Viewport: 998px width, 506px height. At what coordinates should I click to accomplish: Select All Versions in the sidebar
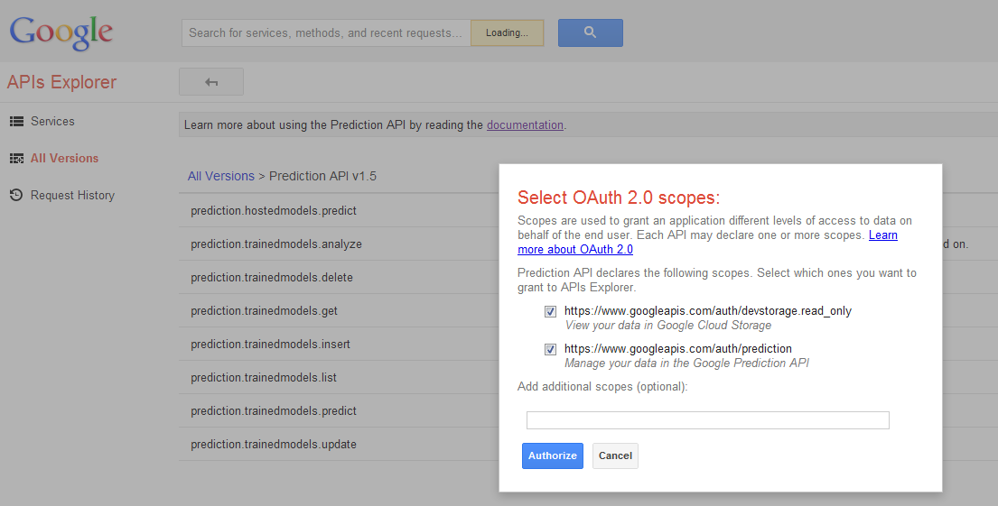click(64, 159)
